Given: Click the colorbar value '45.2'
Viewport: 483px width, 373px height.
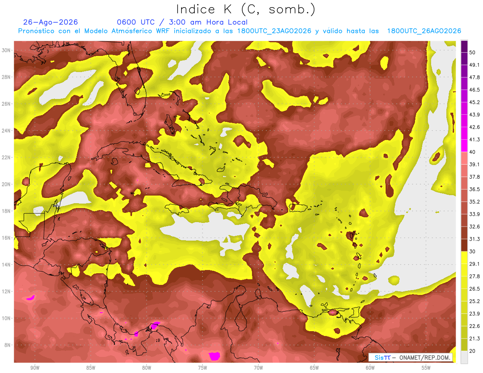Looking at the screenshot, I should pos(475,102).
